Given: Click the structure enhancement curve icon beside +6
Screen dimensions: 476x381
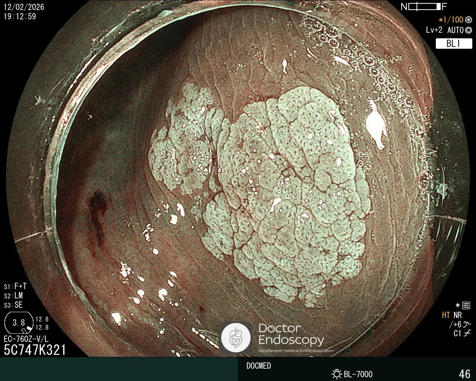Looking at the screenshot, I should [x=467, y=324].
